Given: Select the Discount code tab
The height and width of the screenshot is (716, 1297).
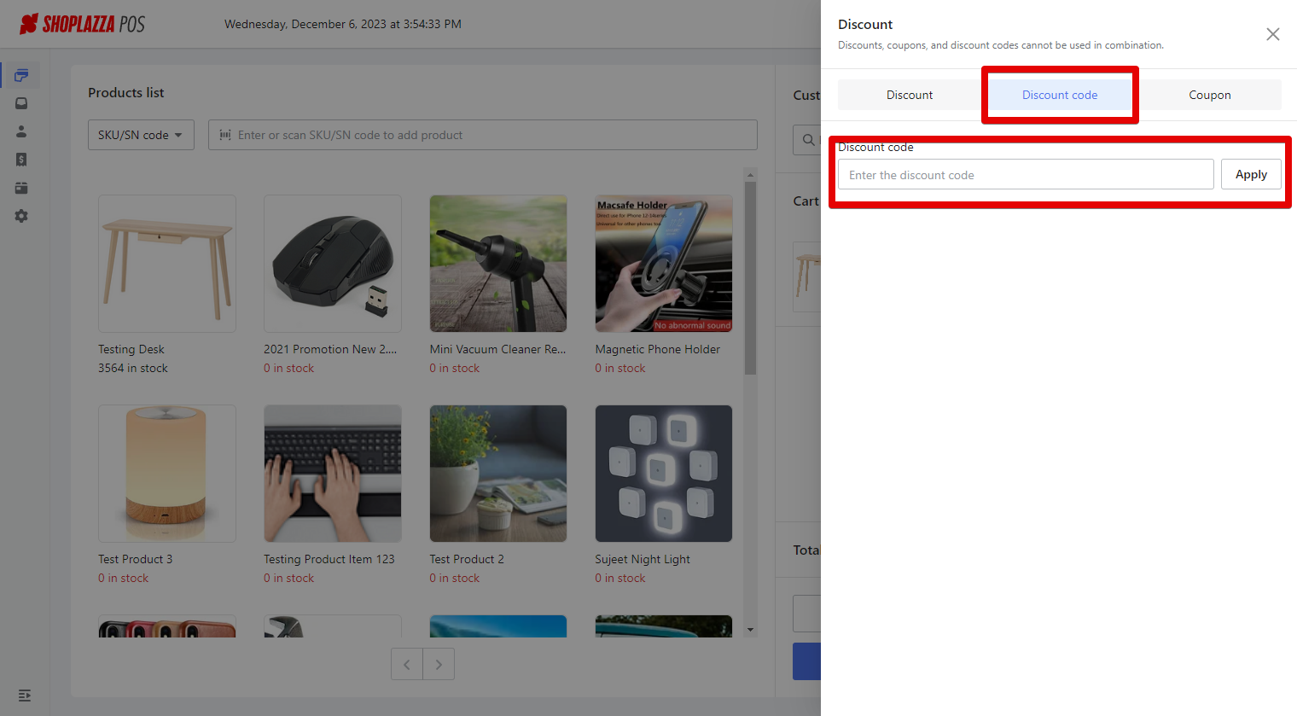Looking at the screenshot, I should point(1060,95).
